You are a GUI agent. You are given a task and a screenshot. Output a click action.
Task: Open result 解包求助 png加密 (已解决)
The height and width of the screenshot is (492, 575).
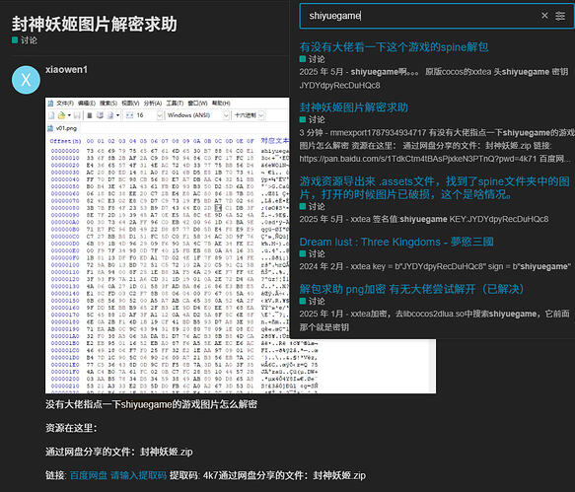coord(412,289)
